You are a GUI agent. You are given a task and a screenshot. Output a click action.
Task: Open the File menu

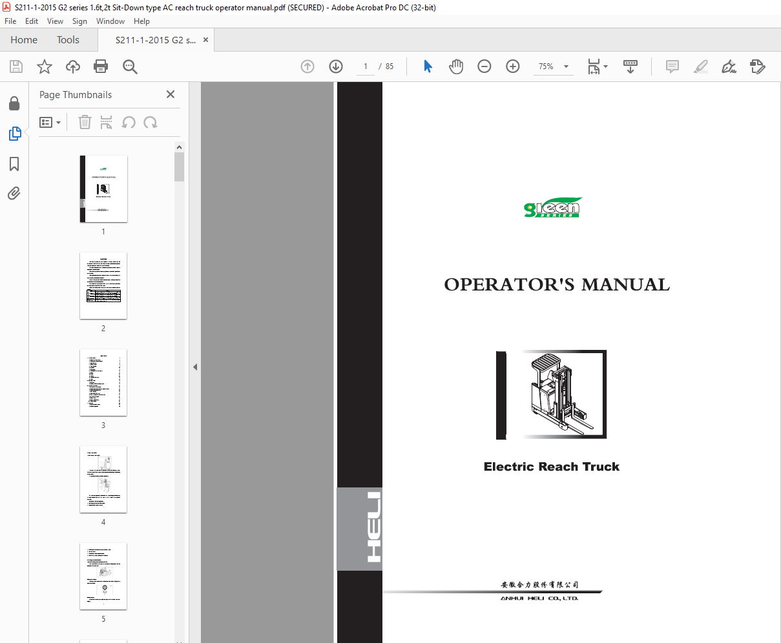[x=10, y=21]
